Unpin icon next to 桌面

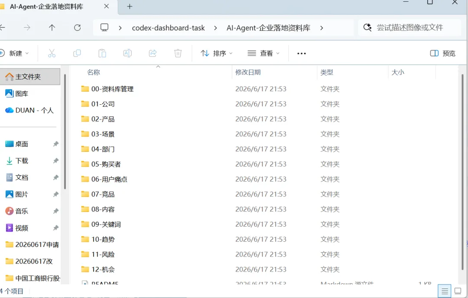(55, 144)
